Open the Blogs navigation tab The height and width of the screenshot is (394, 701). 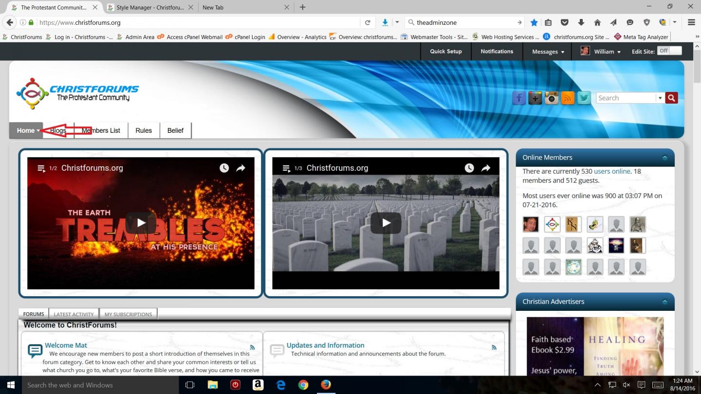[x=58, y=130]
